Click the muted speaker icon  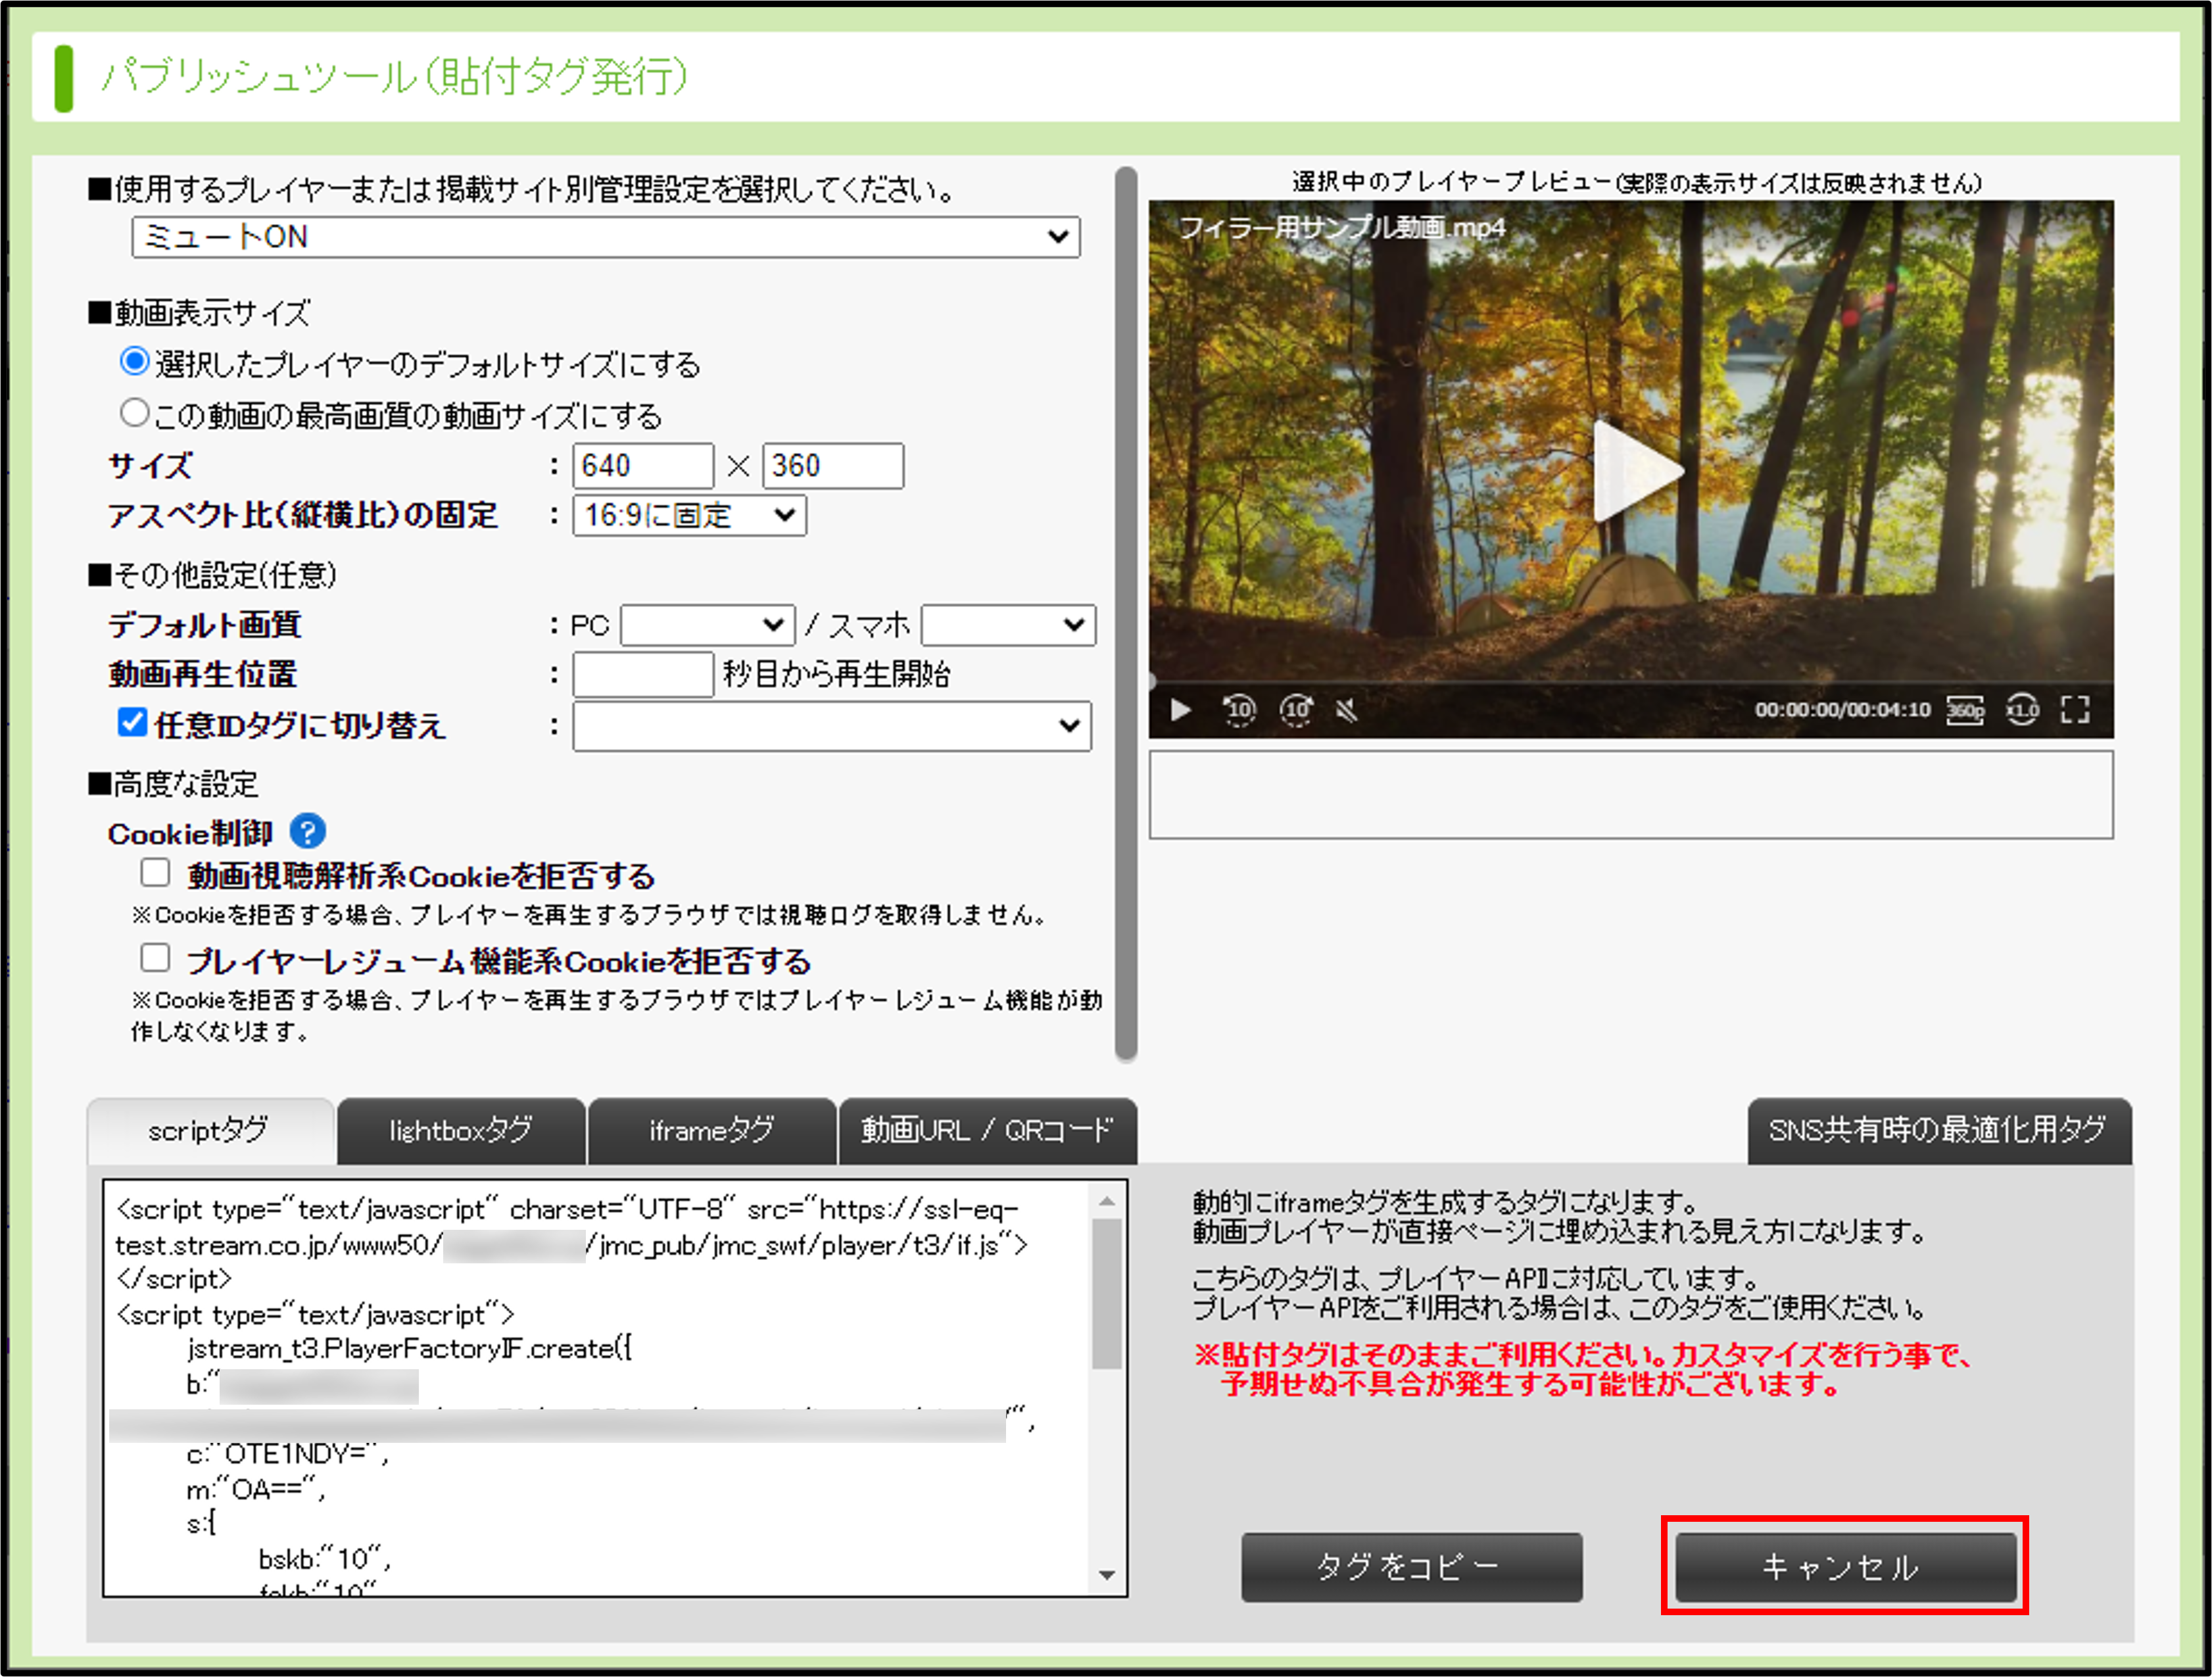1347,711
